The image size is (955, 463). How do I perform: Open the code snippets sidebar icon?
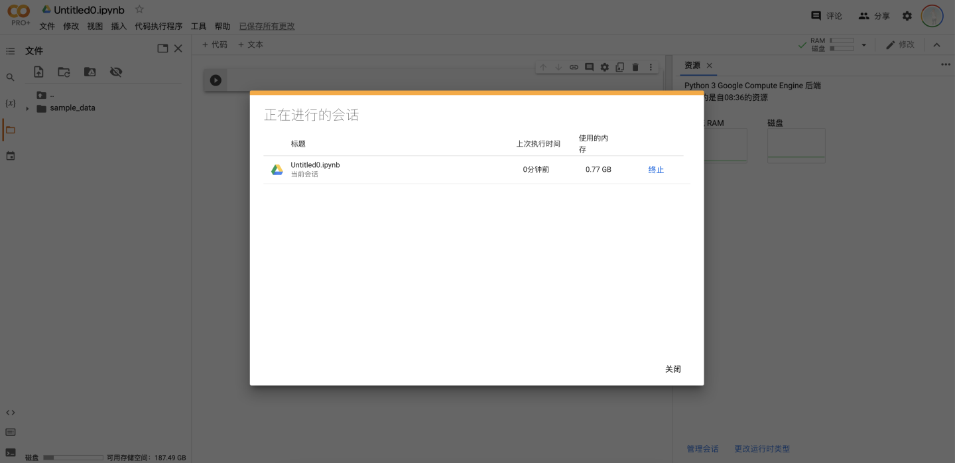click(x=10, y=413)
